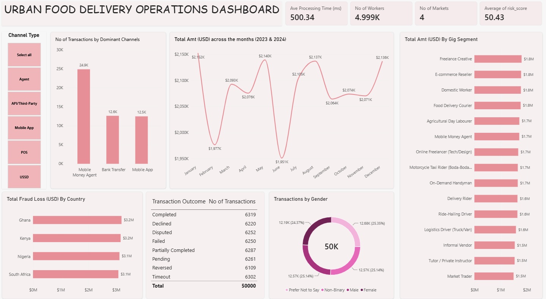
Task: Click the $1,977K February data label
Action: (x=215, y=148)
